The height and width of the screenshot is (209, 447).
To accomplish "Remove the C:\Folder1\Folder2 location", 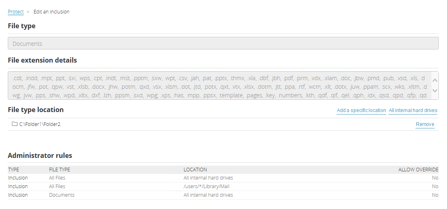I will (x=425, y=124).
